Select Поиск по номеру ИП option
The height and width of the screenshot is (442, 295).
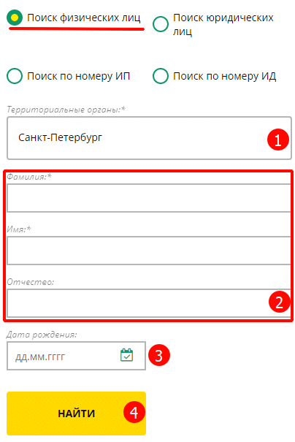click(15, 76)
